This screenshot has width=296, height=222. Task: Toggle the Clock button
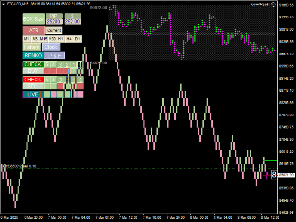click(x=51, y=47)
